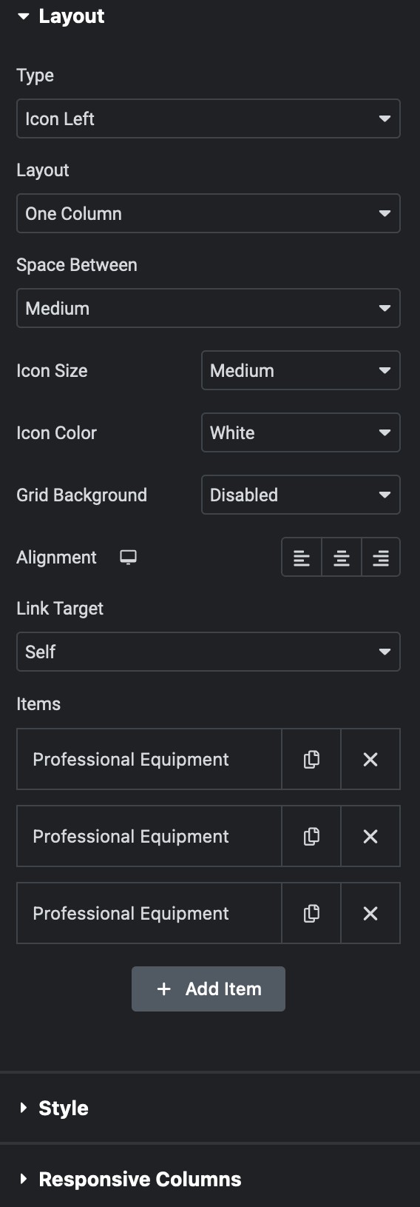Open the Layout dropdown showing One Column
420x1207 pixels.
click(209, 213)
